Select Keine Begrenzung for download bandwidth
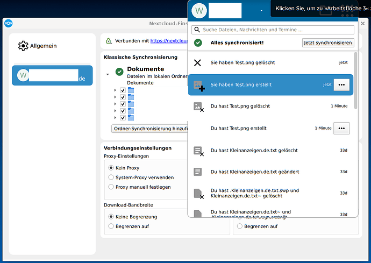 (x=111, y=217)
